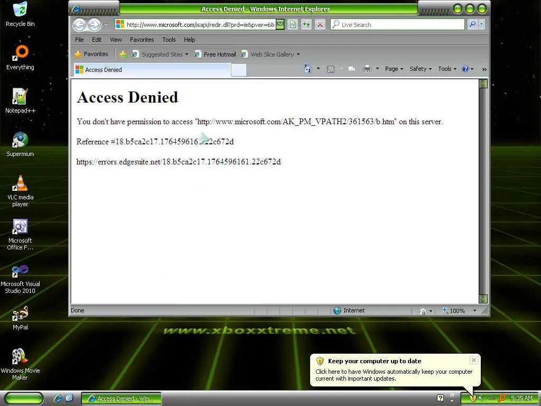Click the yellow shield update tray icon
The height and width of the screenshot is (406, 541).
pyautogui.click(x=473, y=398)
